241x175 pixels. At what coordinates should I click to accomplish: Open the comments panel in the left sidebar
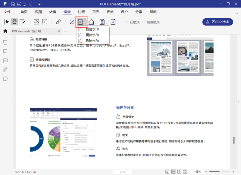(5, 60)
